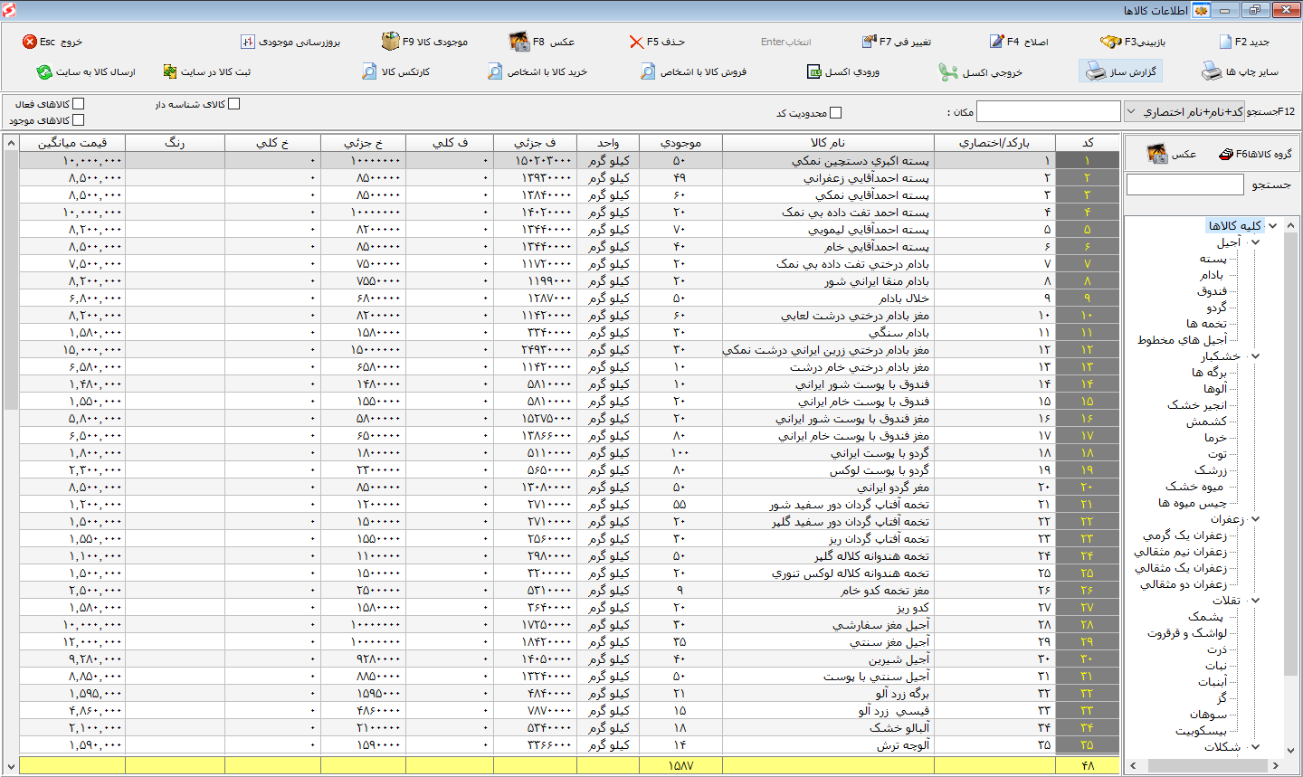Enable the محدودیت کد checkbox
The image size is (1303, 777).
tap(835, 113)
